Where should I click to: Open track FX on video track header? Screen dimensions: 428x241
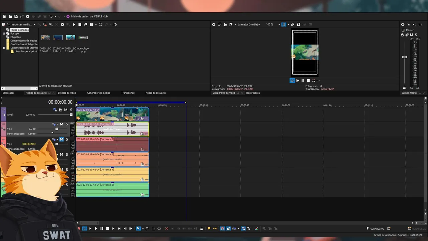[x=60, y=110]
